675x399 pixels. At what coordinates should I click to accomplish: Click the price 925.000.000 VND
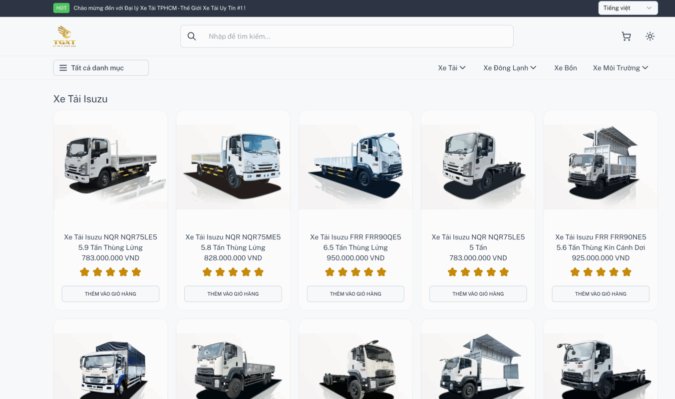(601, 258)
